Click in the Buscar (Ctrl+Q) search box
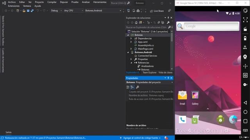 pyautogui.click(x=120, y=3)
